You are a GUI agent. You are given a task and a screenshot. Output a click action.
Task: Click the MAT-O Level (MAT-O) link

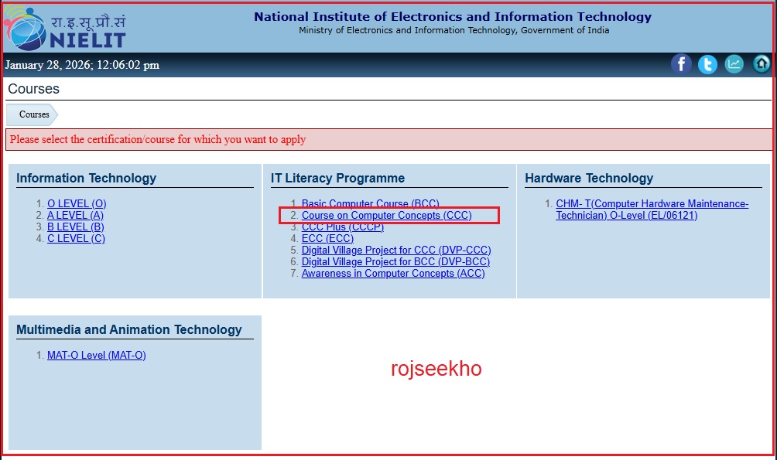[x=96, y=356]
